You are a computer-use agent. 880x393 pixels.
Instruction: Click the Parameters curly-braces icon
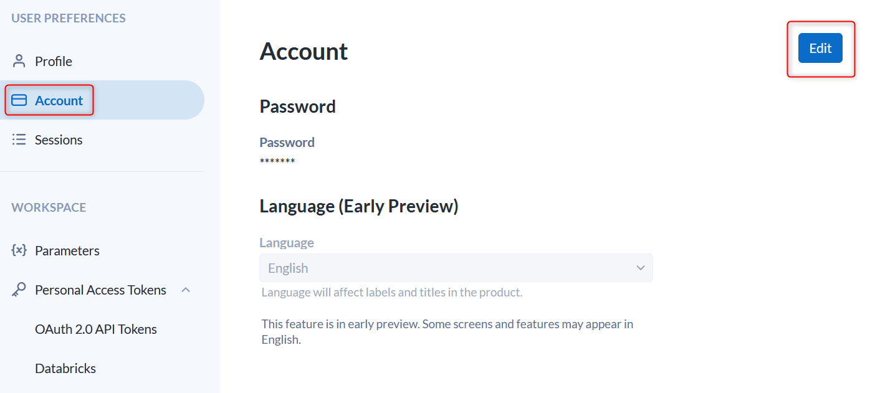coord(19,250)
